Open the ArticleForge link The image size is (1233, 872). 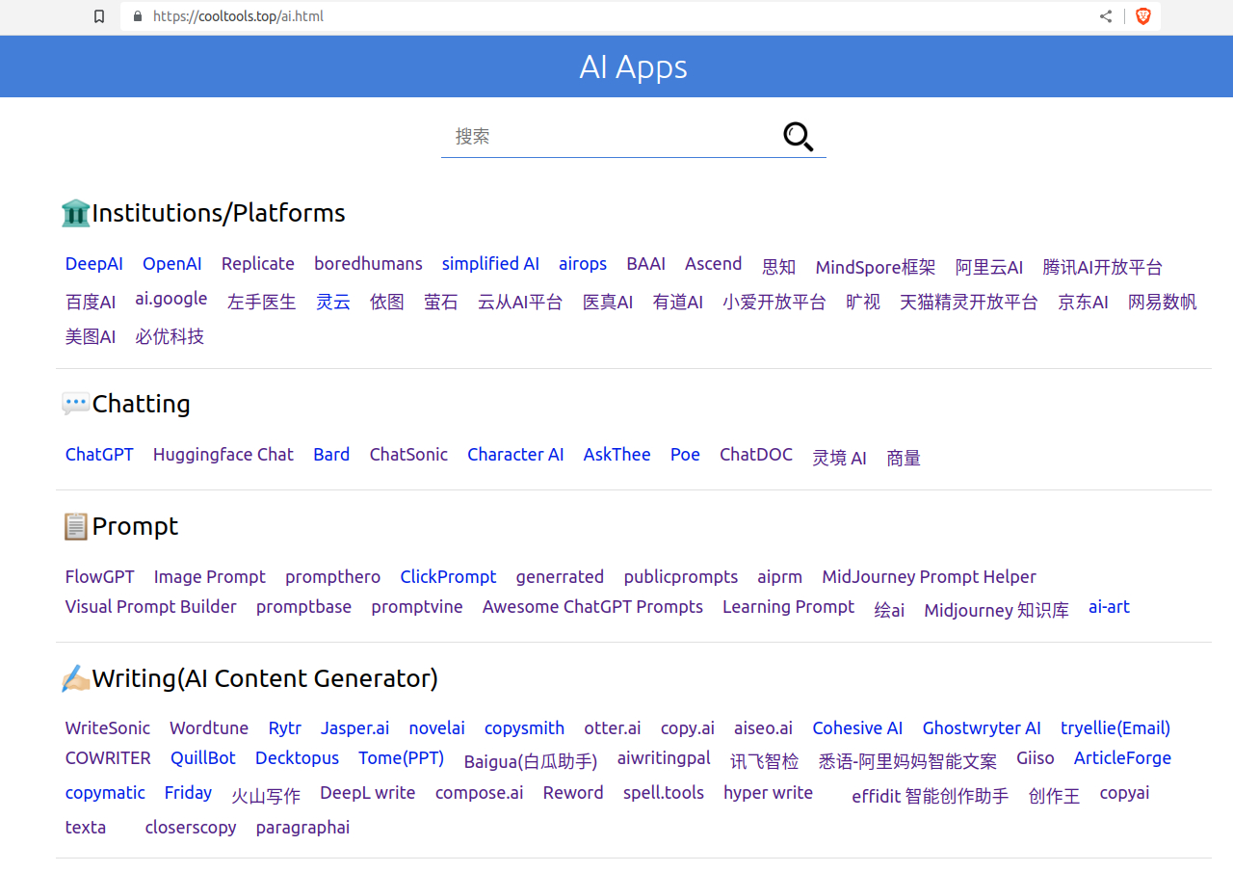point(1122,758)
